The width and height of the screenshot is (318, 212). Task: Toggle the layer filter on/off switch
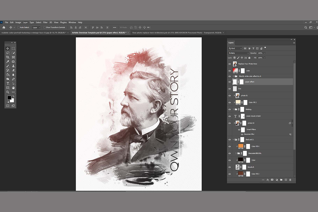point(265,48)
